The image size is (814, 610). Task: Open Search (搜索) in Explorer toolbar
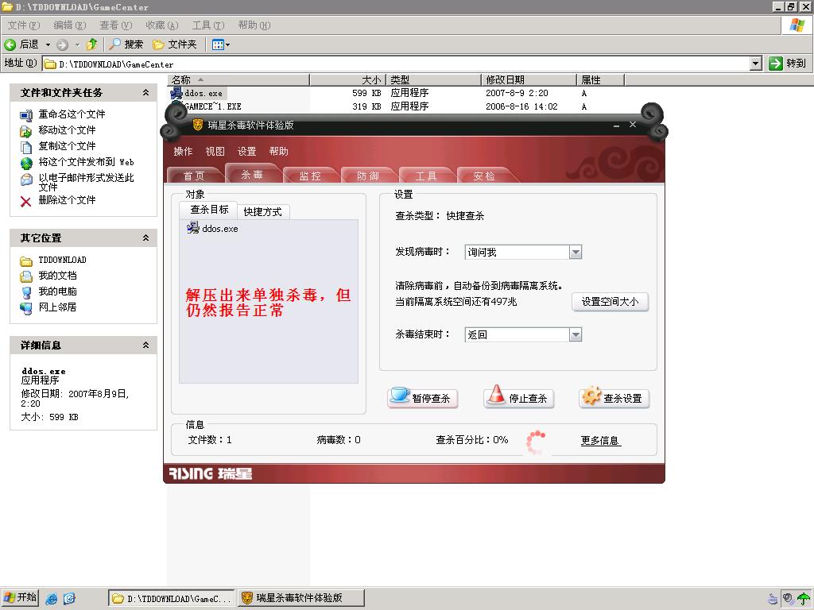[x=126, y=44]
